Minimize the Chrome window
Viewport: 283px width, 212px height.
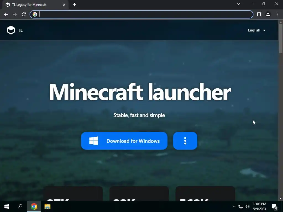pos(251,4)
